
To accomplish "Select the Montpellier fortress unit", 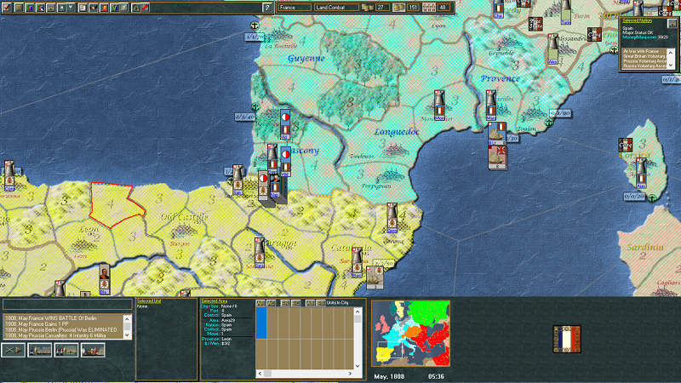I will (x=439, y=105).
